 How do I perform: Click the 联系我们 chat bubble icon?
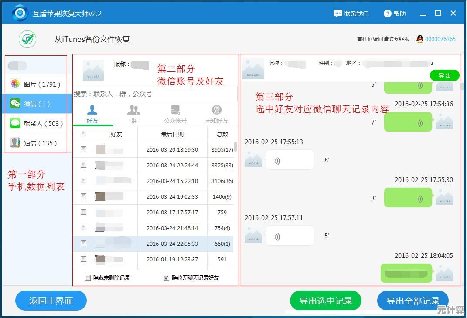[337, 13]
